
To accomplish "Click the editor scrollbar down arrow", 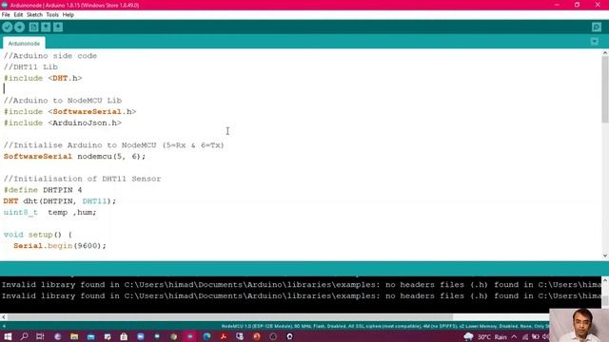I will point(605,256).
